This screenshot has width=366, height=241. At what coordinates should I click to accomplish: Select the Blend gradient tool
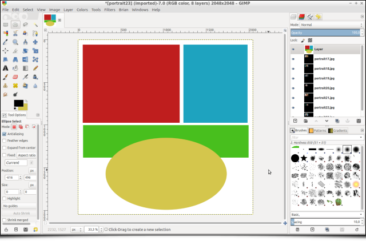(25, 69)
